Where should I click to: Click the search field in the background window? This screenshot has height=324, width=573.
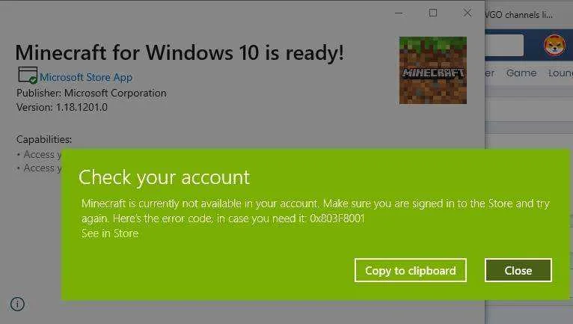(504, 46)
